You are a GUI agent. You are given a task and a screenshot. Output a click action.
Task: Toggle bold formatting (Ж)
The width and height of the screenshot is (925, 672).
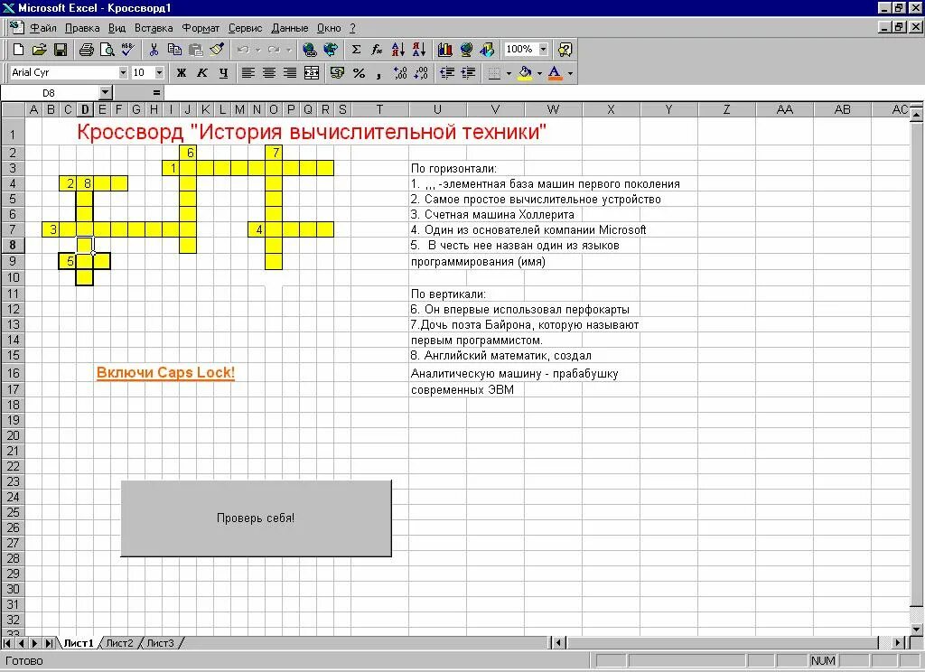pos(181,72)
